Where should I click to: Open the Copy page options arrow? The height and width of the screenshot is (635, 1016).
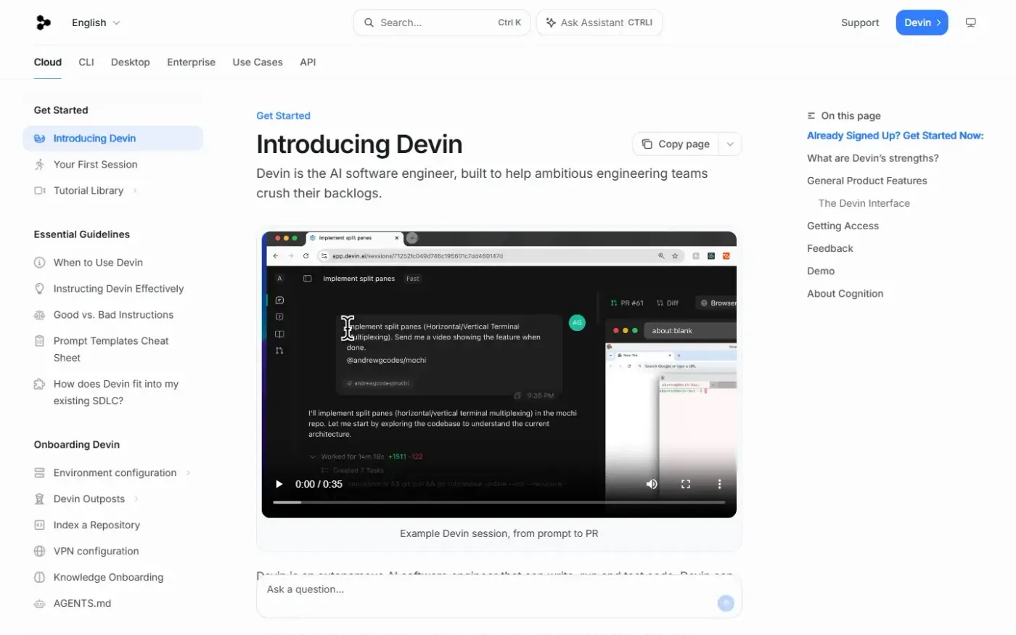tap(730, 144)
